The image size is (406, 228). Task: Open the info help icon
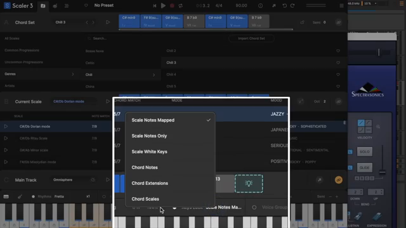(x=260, y=6)
